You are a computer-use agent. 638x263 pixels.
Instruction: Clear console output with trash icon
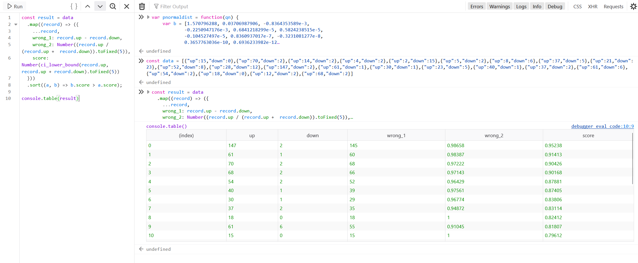[x=142, y=6]
